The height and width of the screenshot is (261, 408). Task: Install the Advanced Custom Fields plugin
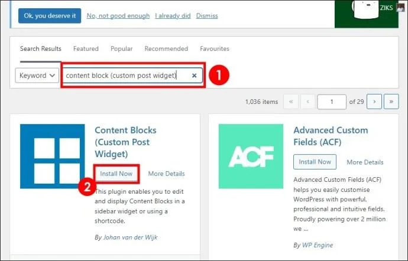point(315,162)
